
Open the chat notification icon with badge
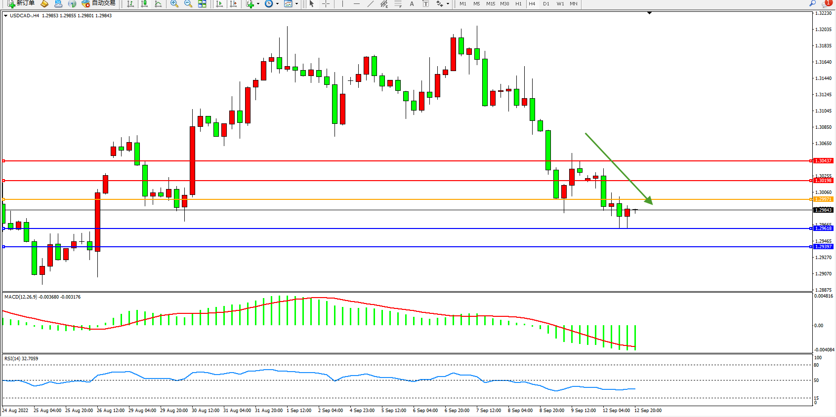tap(827, 3)
